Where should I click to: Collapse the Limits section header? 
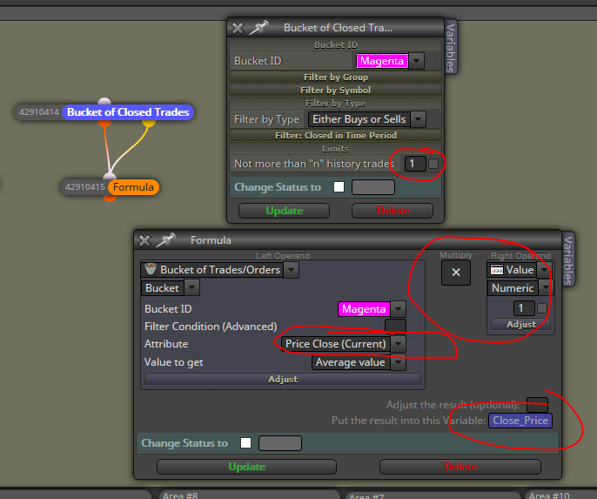[335, 149]
